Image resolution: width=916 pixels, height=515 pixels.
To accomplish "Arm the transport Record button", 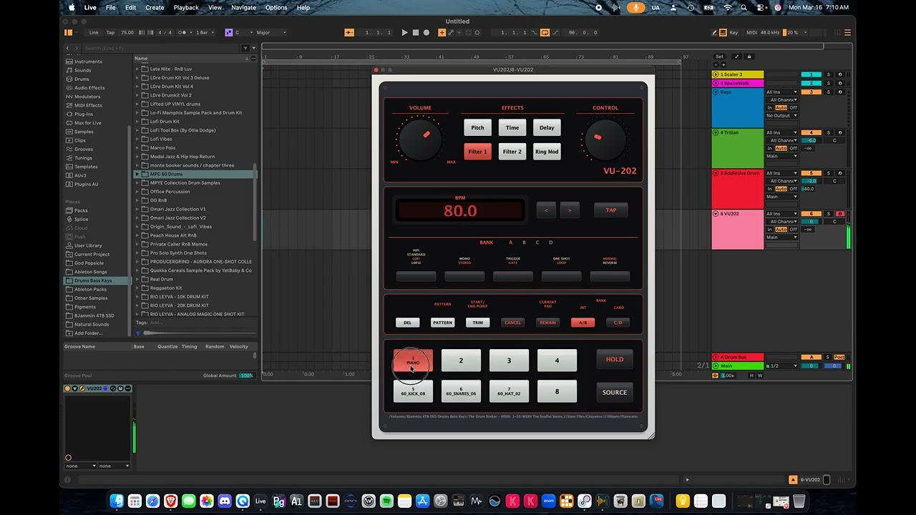I will tap(427, 32).
